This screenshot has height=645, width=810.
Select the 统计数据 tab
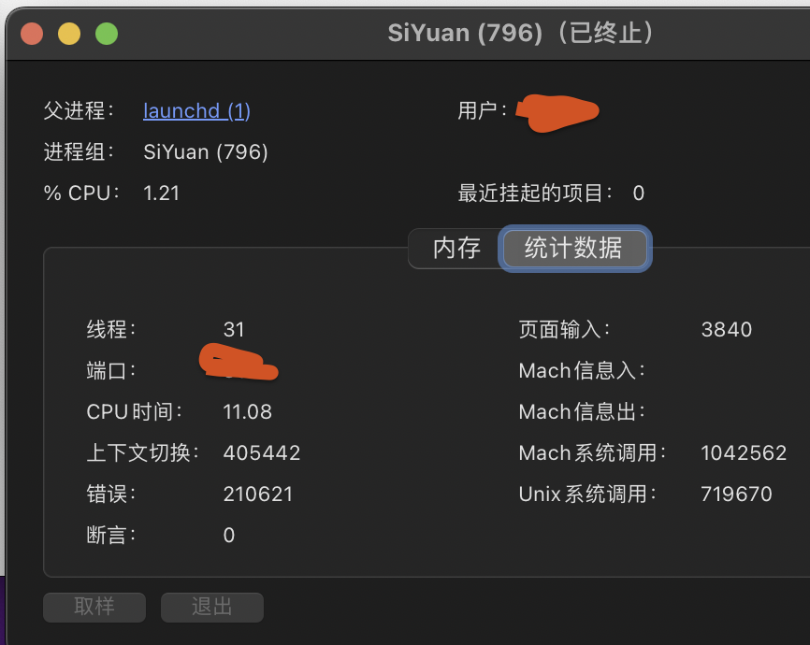(574, 249)
